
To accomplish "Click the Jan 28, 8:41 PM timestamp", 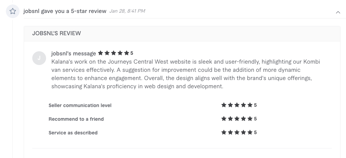I will pyautogui.click(x=127, y=11).
